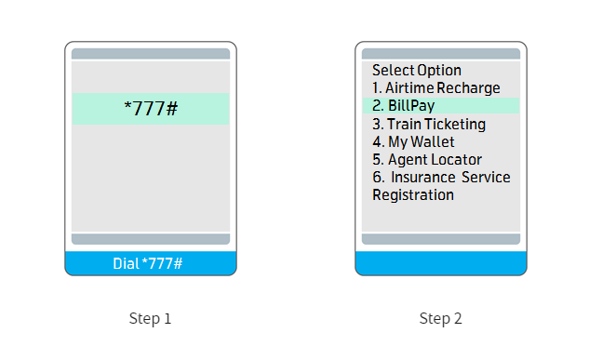Viewport: 589px width, 346px height.
Task: Click the empty gray area below *777# field
Action: (151, 178)
